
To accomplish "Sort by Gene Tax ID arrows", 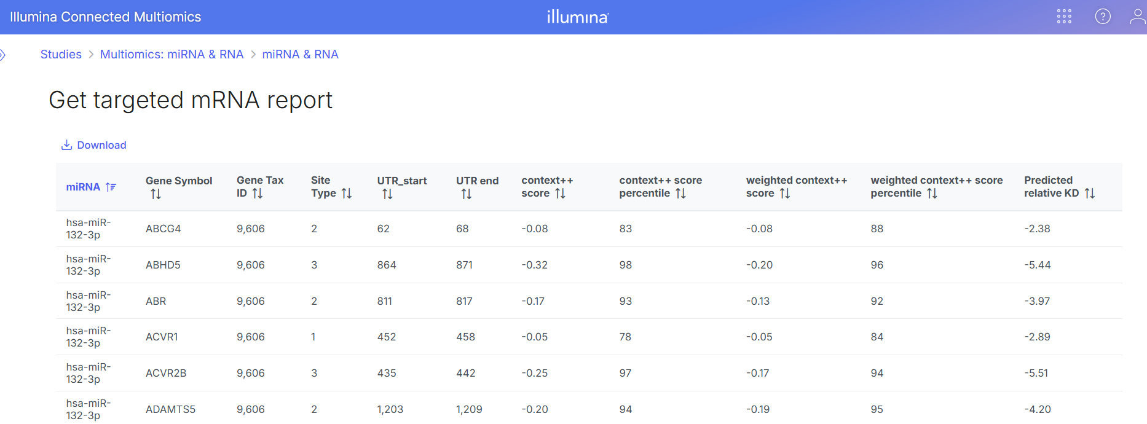I will click(258, 194).
